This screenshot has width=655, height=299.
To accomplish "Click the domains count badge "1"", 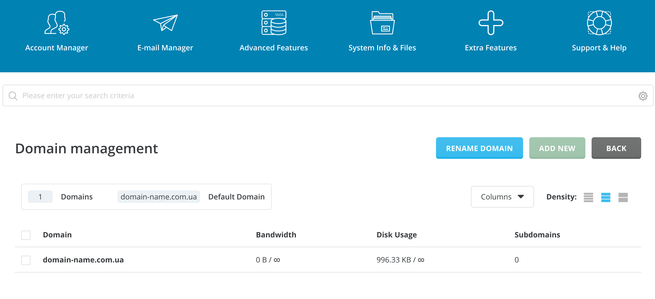I will coord(40,197).
